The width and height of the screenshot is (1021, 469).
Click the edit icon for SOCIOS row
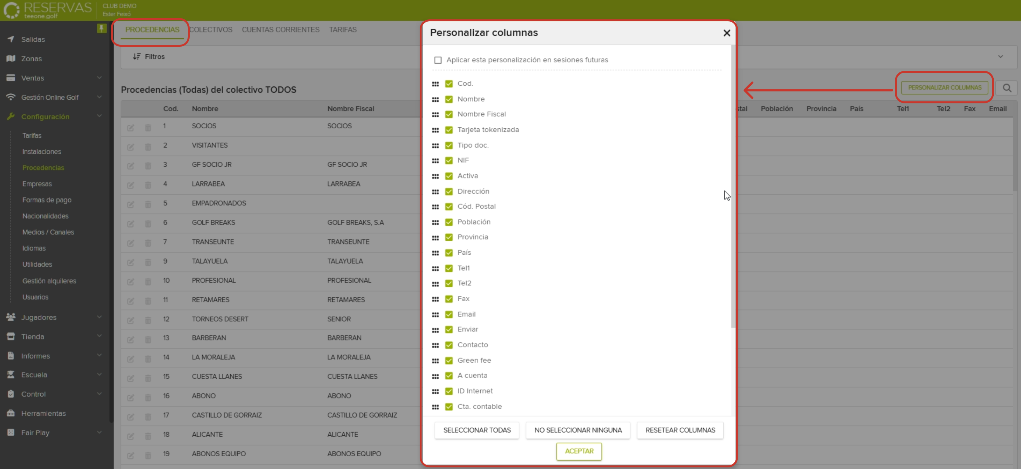[130, 128]
